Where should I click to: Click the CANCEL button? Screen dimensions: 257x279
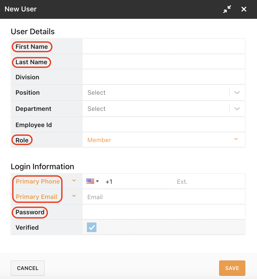coord(28,268)
